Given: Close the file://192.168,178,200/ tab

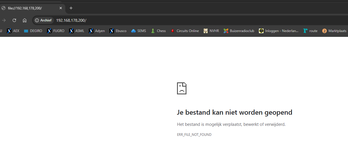Looking at the screenshot, I should pos(61,8).
